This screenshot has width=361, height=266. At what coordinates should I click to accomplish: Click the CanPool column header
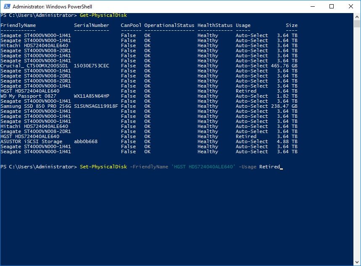point(131,25)
